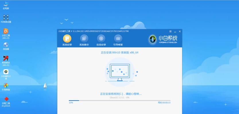Click the 小白系统 logo
This screenshot has height=114, width=239.
click(x=163, y=39)
